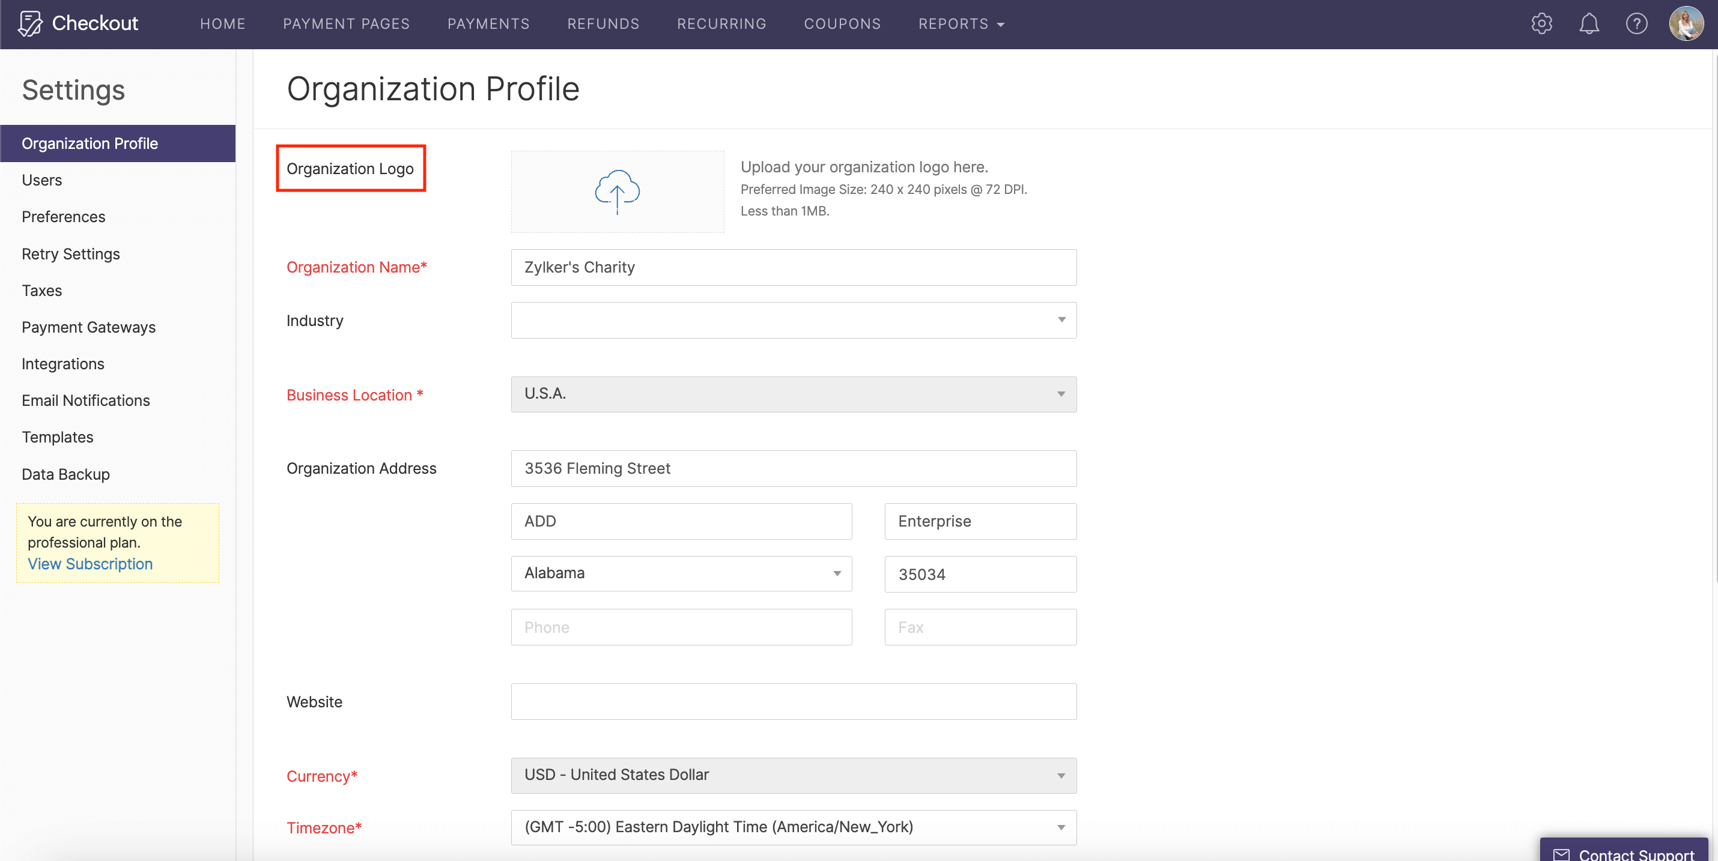
Task: Click into the Website field
Action: (793, 701)
